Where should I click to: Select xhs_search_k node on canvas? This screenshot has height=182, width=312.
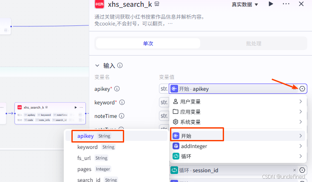[50, 113]
